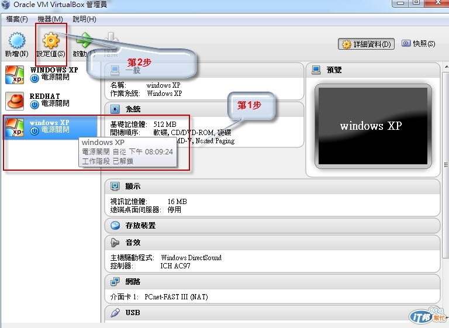449x328 pixels.
Task: Select the WINDOWS XP uppercase list entry
Action: [50, 75]
